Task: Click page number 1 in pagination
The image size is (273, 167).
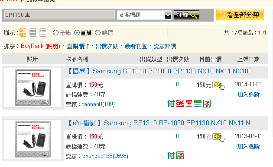Action: point(259,33)
